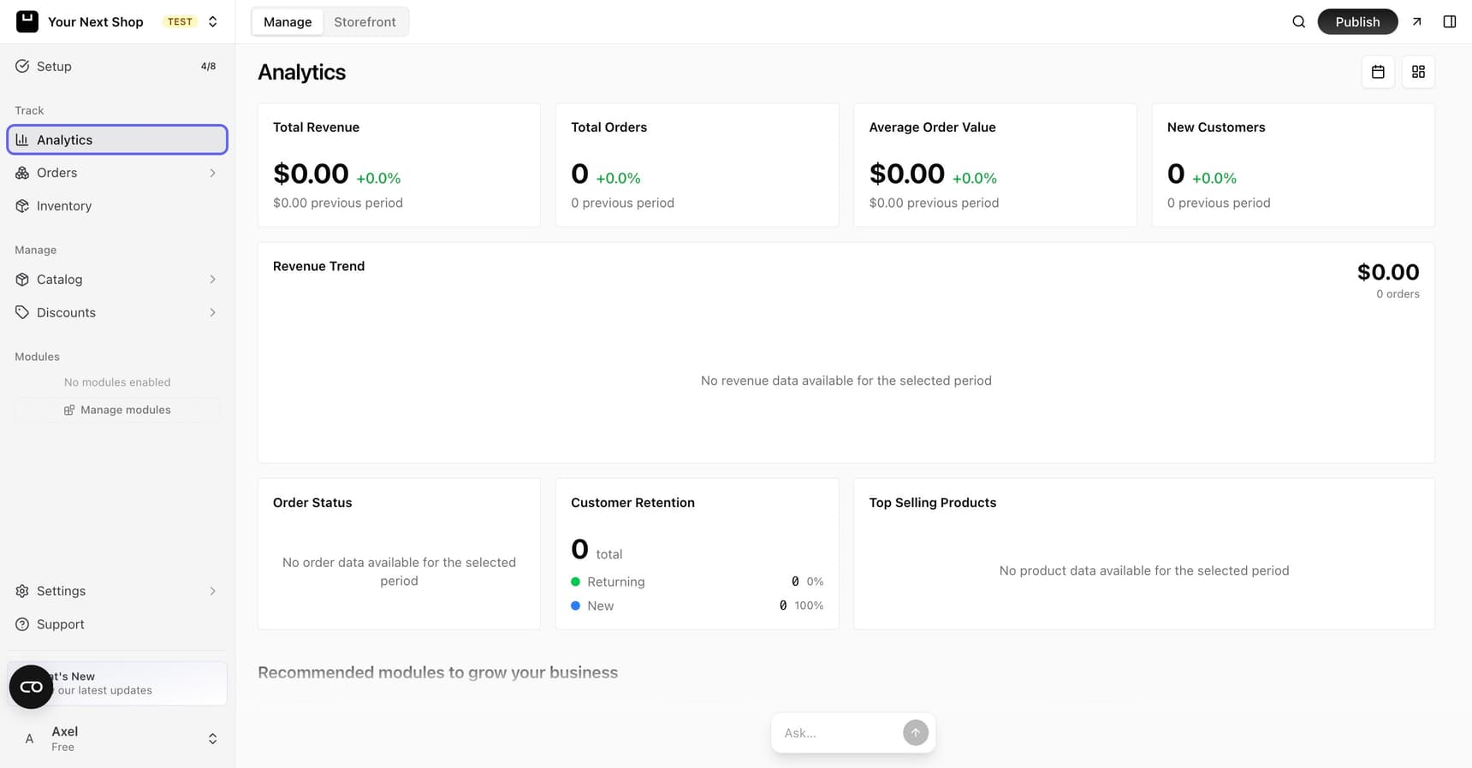Click the New blue legend dot

tap(576, 606)
